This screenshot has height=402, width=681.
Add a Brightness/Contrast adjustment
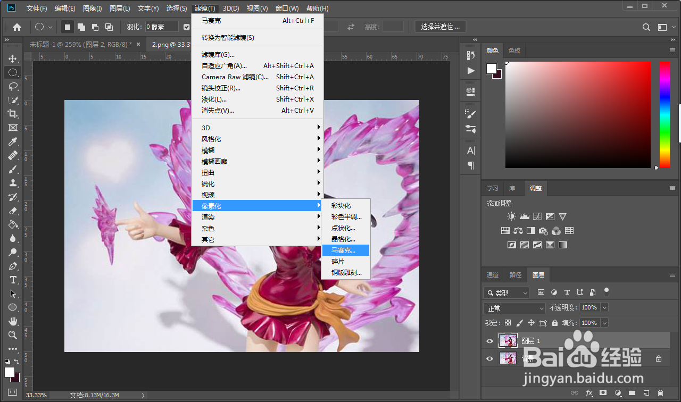[511, 216]
